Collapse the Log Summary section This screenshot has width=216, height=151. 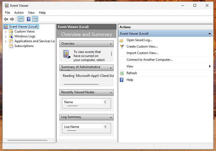click(x=111, y=117)
